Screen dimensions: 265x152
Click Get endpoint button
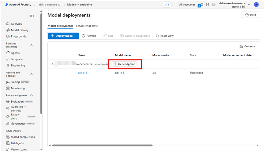click(124, 64)
